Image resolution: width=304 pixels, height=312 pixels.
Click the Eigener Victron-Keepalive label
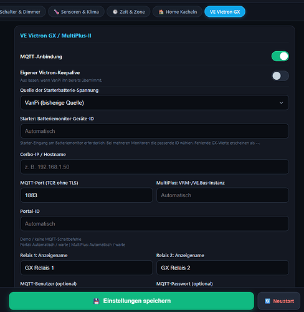(x=50, y=72)
